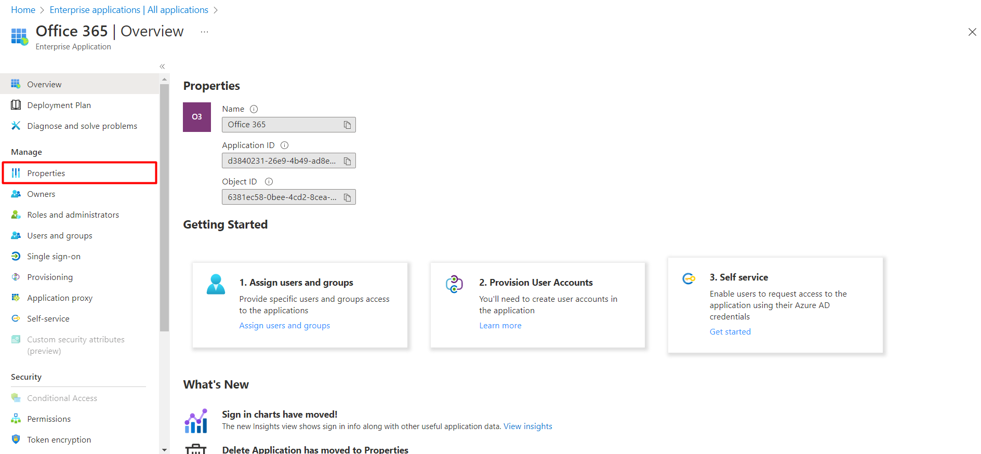Click the Provision User Accounts card icon
This screenshot has height=454, width=981.
tap(454, 284)
